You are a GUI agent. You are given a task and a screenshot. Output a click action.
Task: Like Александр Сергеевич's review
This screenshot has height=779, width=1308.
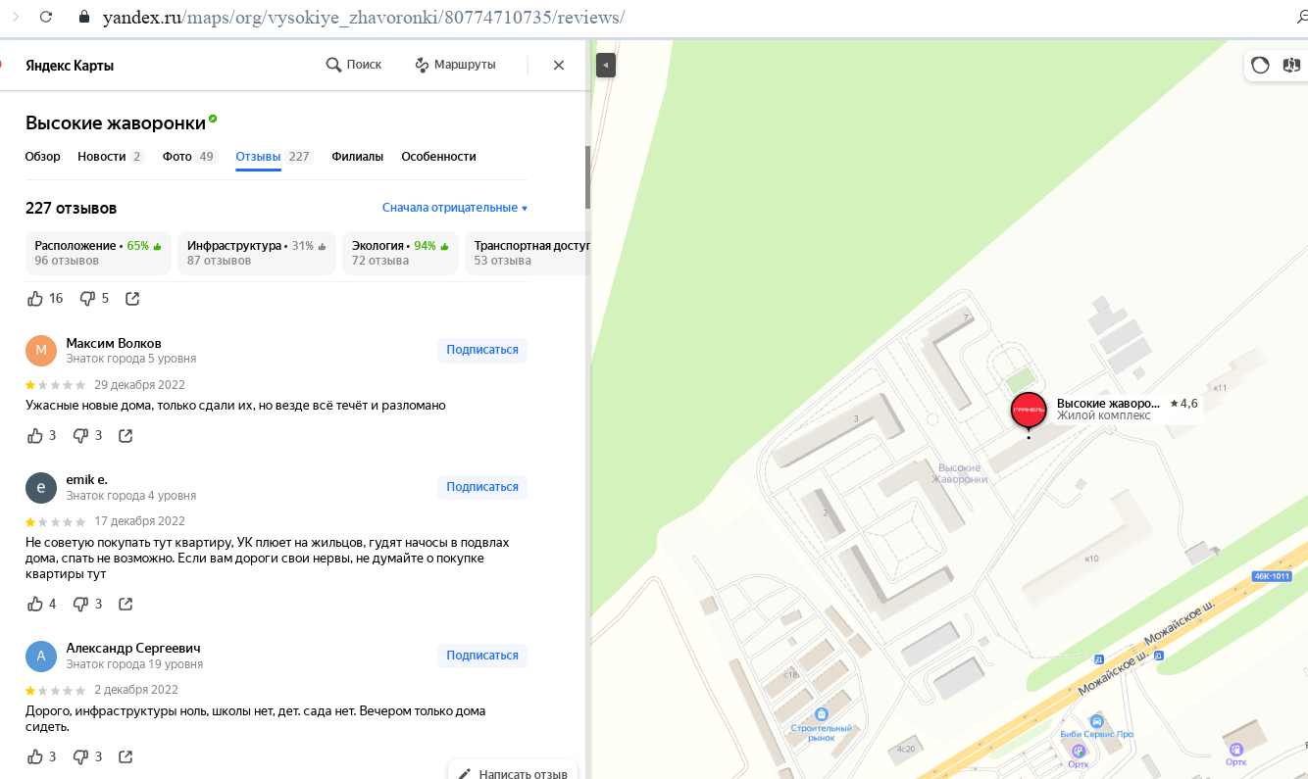pyautogui.click(x=35, y=756)
